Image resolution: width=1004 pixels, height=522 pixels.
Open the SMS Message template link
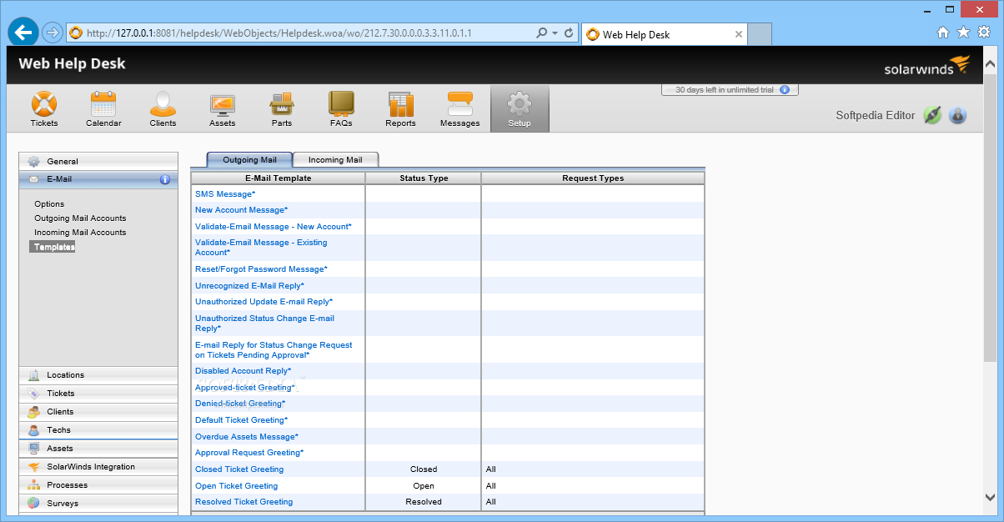(x=225, y=193)
